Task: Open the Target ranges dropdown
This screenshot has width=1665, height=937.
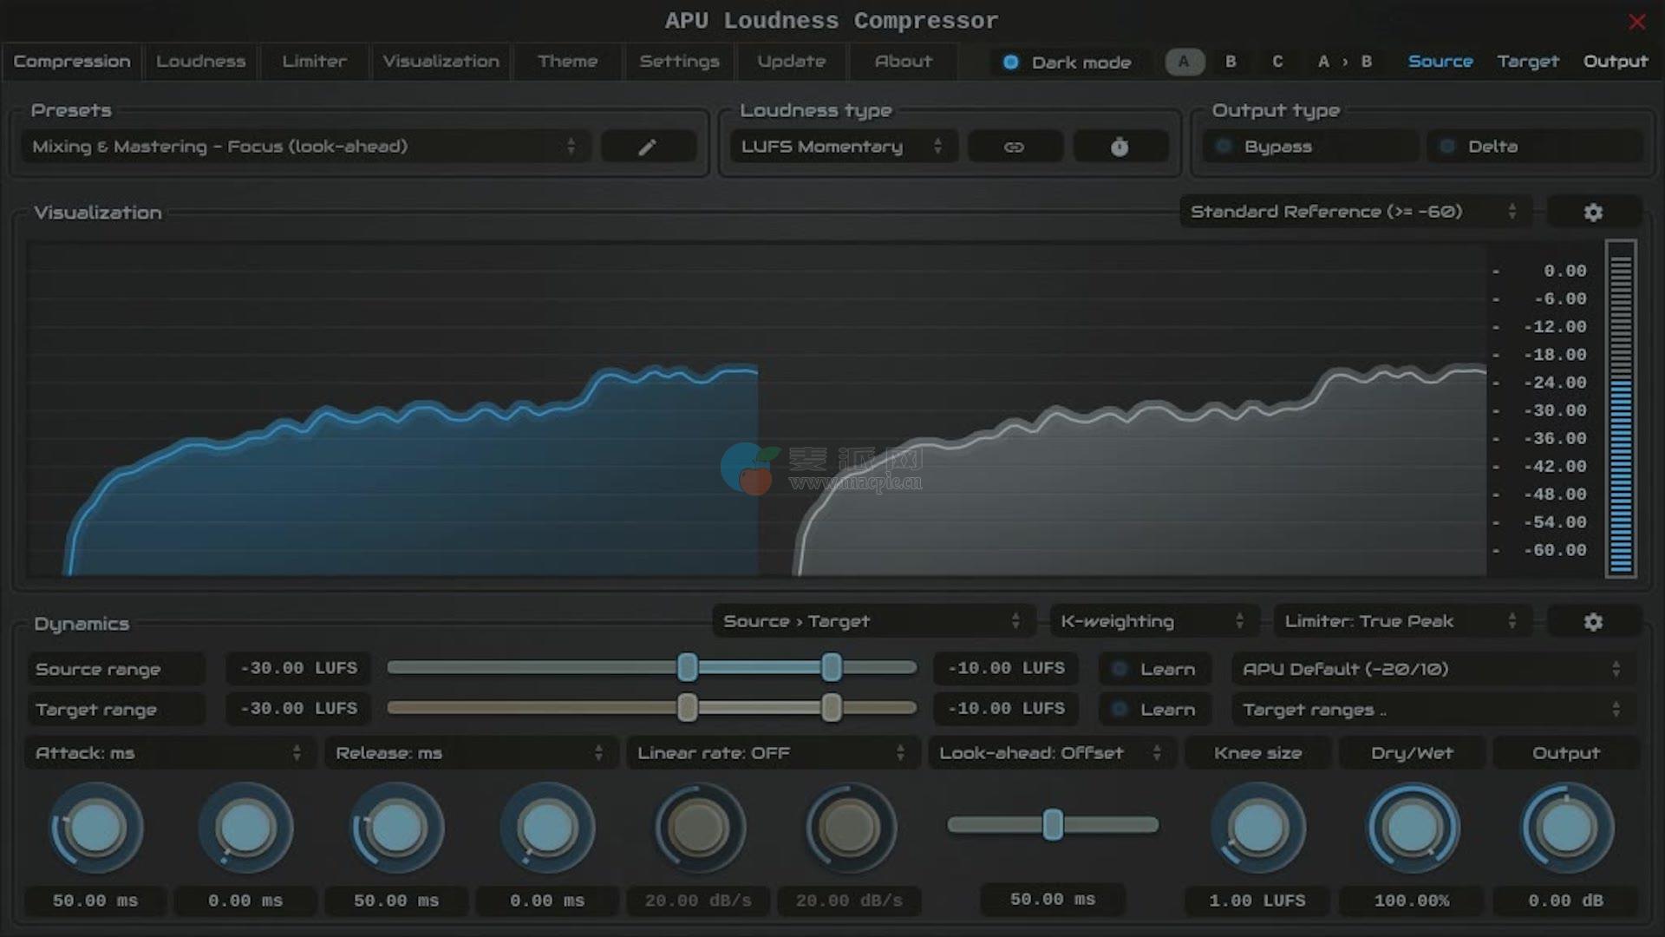Action: pyautogui.click(x=1433, y=710)
